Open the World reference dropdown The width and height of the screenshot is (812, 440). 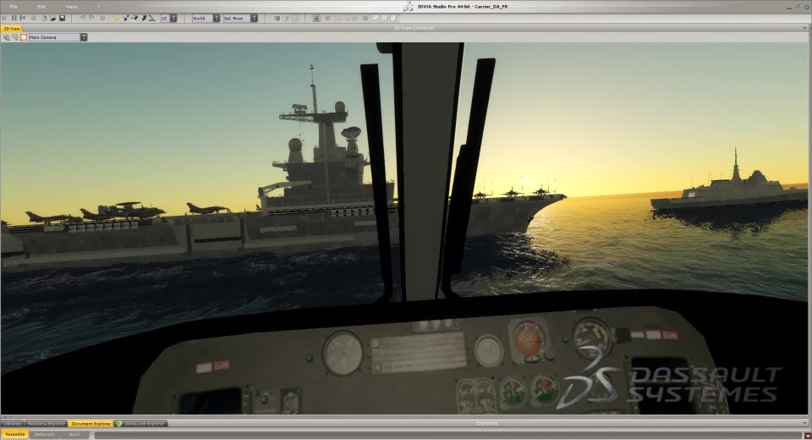coord(217,18)
